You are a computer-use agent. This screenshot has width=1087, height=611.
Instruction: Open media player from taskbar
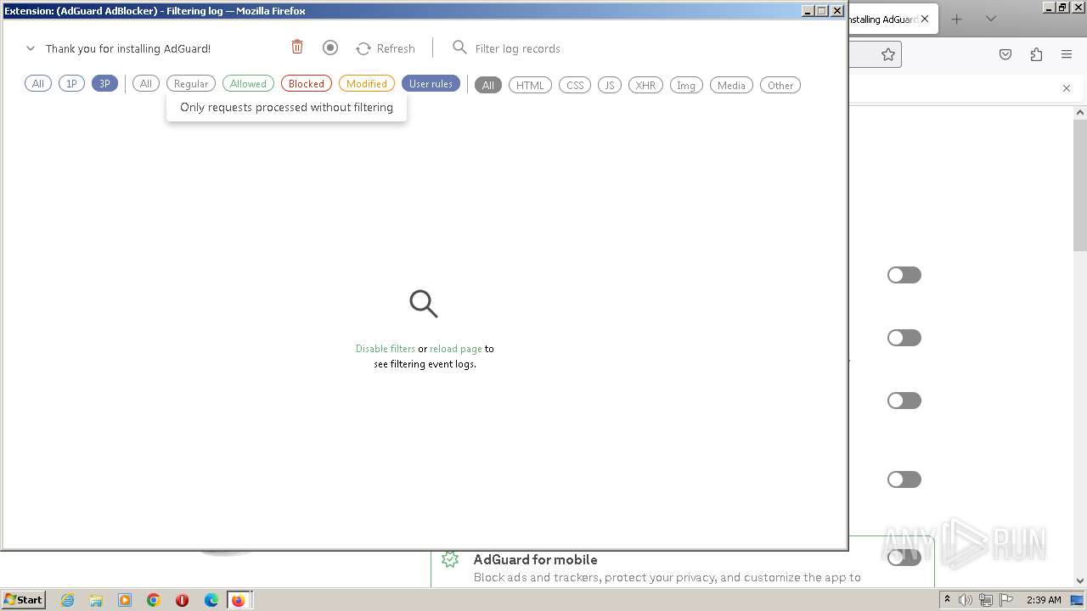click(125, 600)
